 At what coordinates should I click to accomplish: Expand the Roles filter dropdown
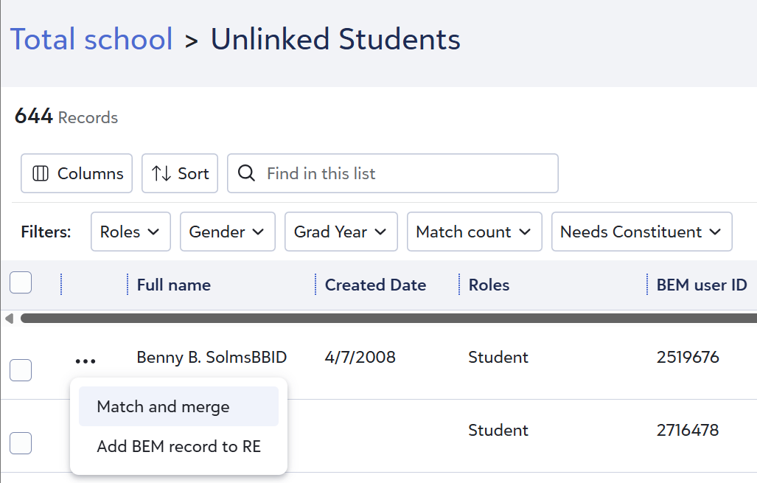tap(130, 232)
